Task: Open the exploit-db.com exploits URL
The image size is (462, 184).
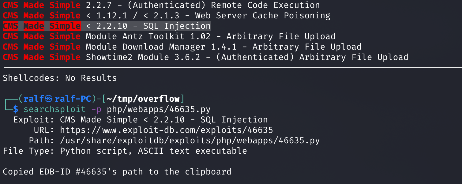Action: coord(166,130)
